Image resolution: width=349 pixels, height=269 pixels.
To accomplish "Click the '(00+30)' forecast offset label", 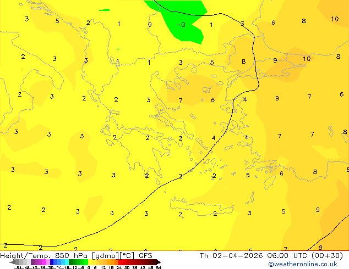I will 327,256.
